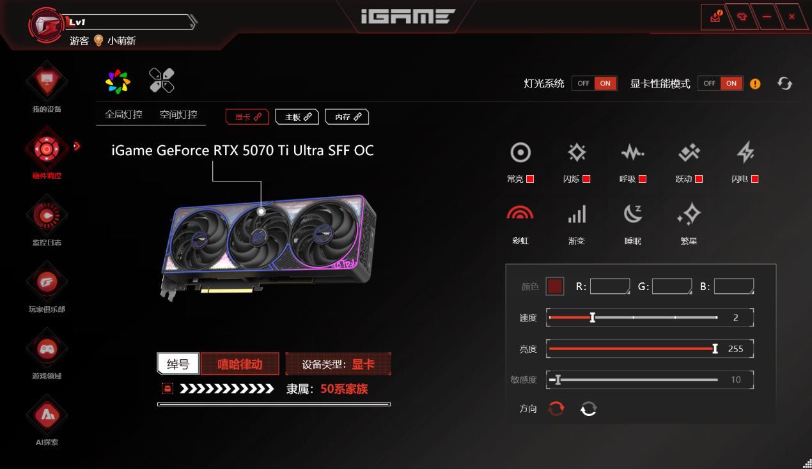Toggle the 灯光系统 ON/OFF switch
This screenshot has height=469, width=812.
point(594,83)
